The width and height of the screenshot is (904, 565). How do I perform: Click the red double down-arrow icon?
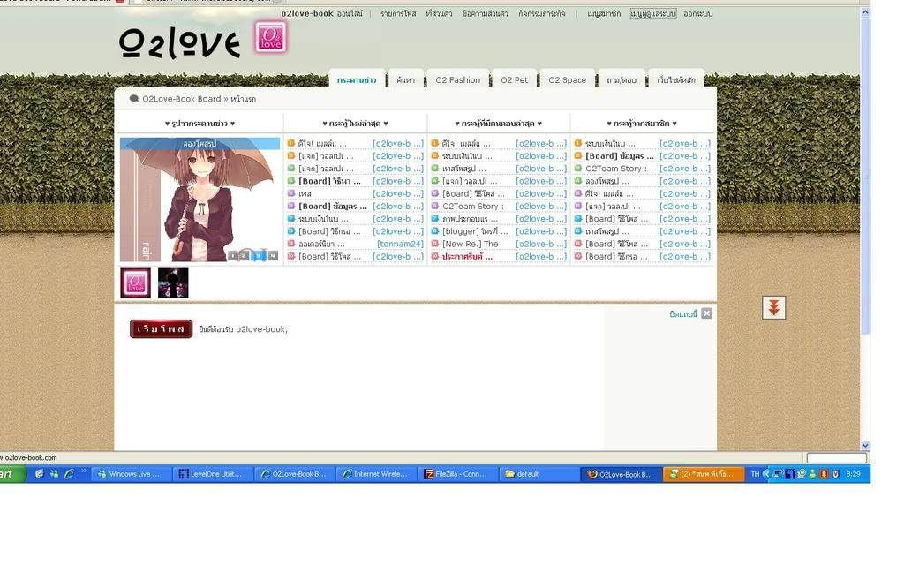(773, 308)
